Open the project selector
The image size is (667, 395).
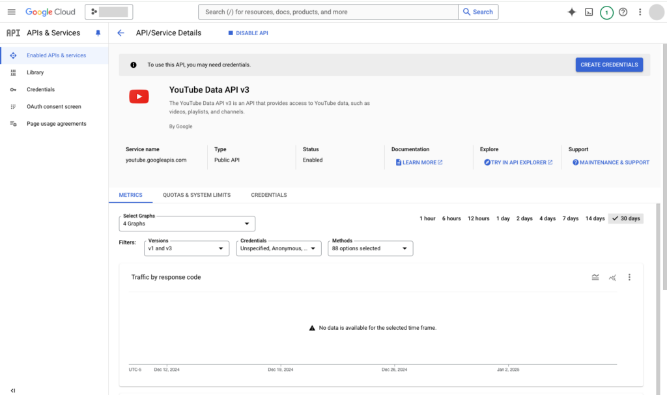[109, 12]
